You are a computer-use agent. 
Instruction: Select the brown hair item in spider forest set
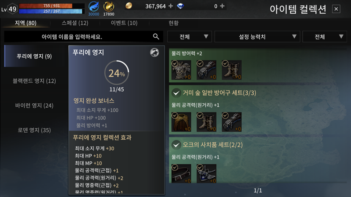coord(181,122)
